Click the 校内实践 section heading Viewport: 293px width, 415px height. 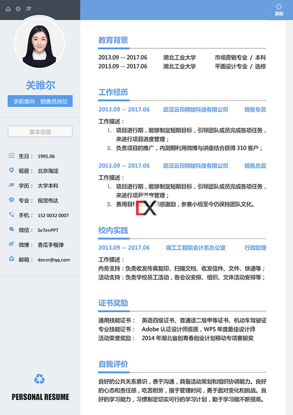(x=113, y=230)
